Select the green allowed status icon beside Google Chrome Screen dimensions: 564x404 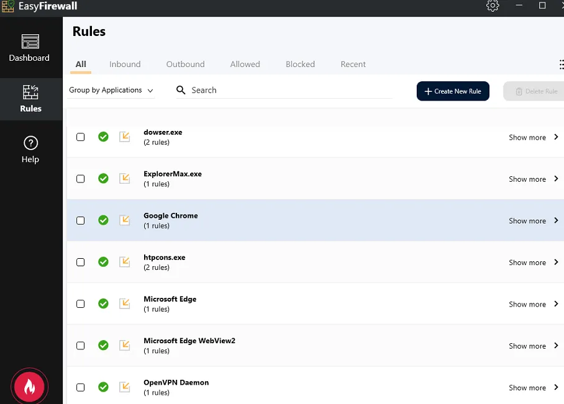coord(103,220)
